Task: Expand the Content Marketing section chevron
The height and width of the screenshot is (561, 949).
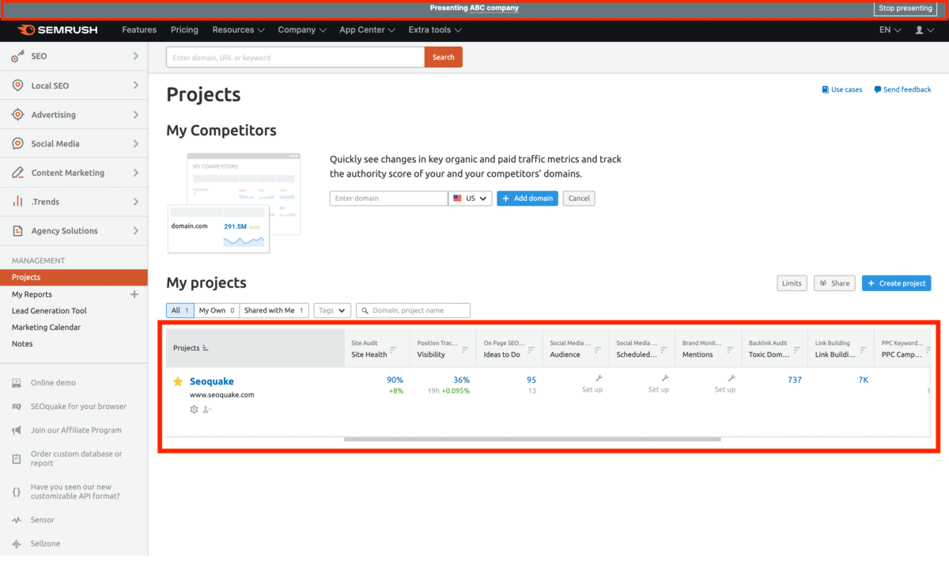Action: [x=136, y=172]
